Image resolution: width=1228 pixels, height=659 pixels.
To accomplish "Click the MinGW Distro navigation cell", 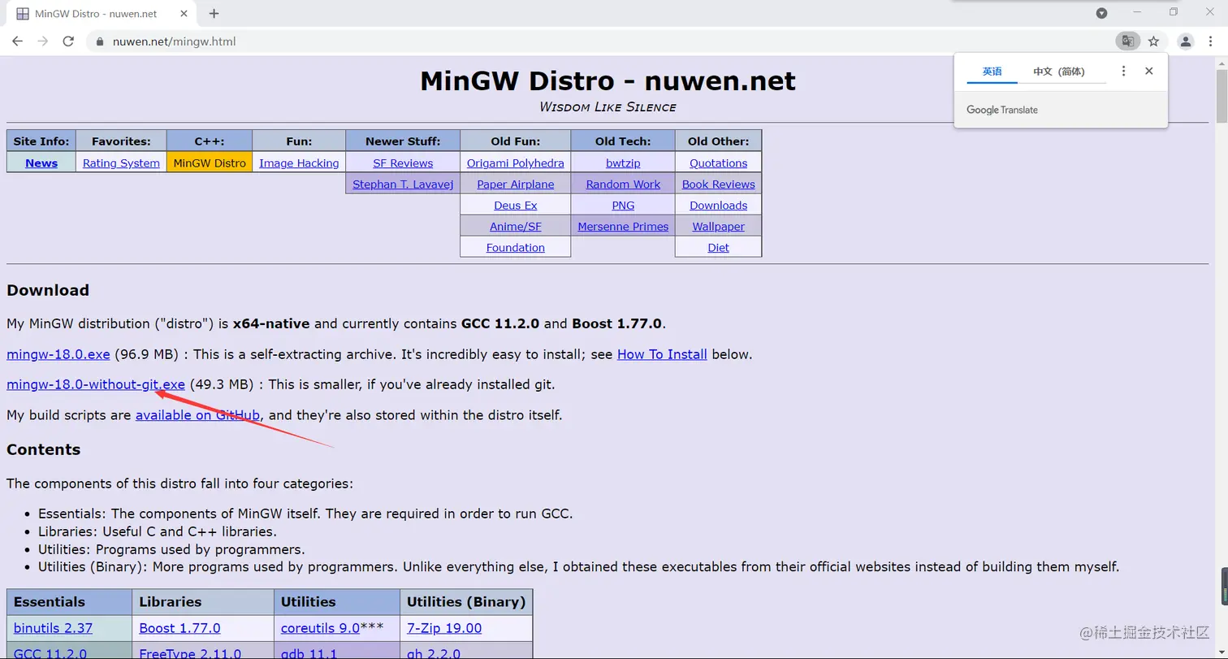I will click(x=210, y=163).
